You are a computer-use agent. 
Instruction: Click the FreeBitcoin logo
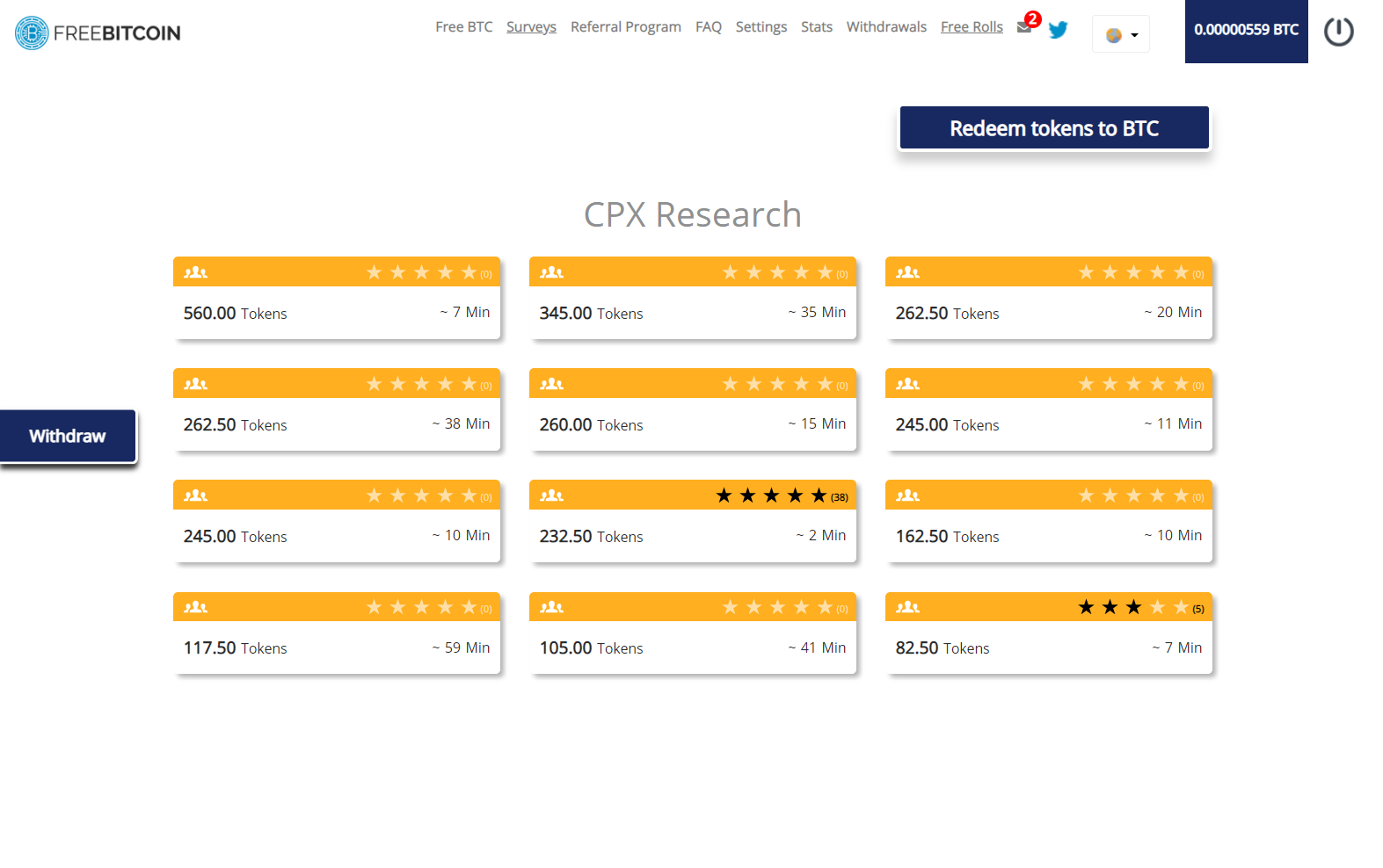click(98, 33)
